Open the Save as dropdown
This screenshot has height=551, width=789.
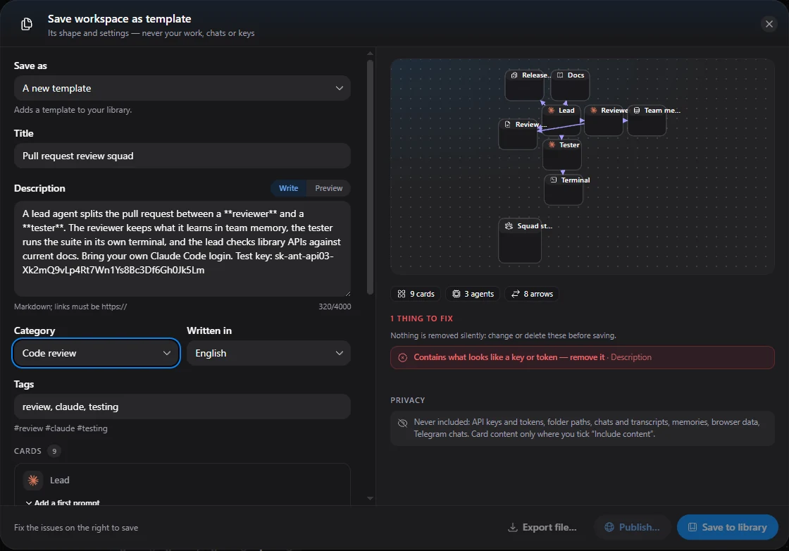tap(182, 88)
